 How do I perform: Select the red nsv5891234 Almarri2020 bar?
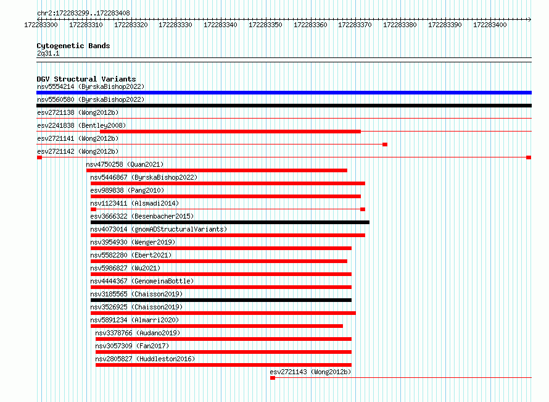217,326
